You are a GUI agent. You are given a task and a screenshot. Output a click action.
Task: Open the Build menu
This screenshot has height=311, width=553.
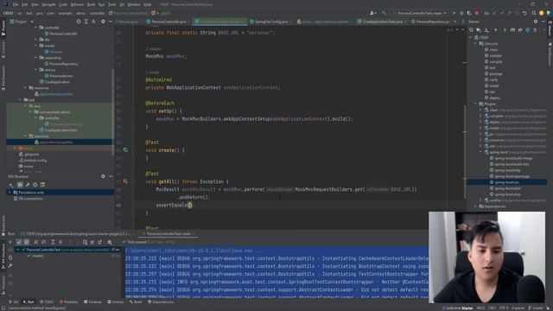(x=91, y=4)
